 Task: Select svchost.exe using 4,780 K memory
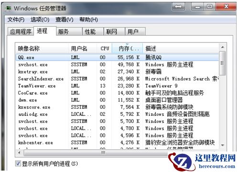click(117, 128)
